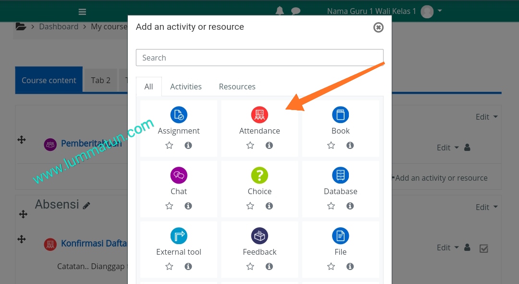519x284 pixels.
Task: Star the Attendance activity as favourite
Action: click(250, 145)
